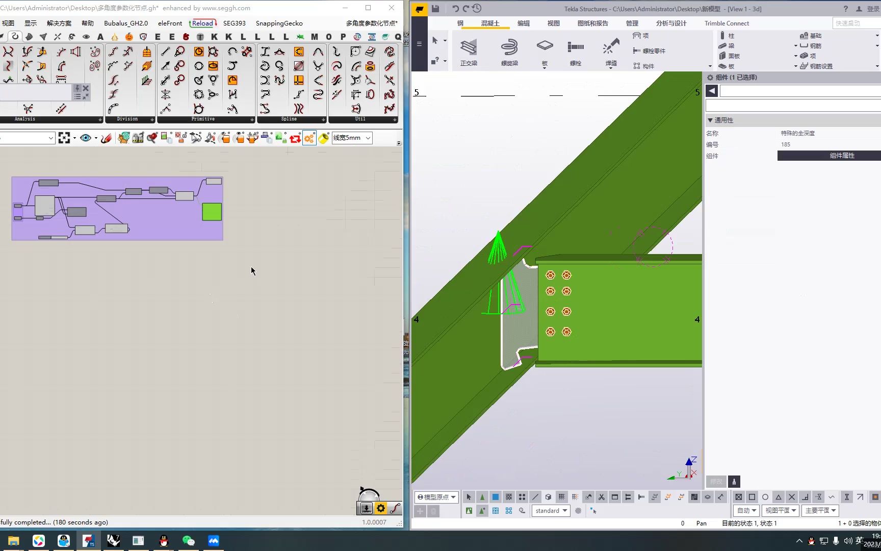881x551 pixels.
Task: Click the red recompute arrows icon in Grasshopper
Action: [x=295, y=138]
